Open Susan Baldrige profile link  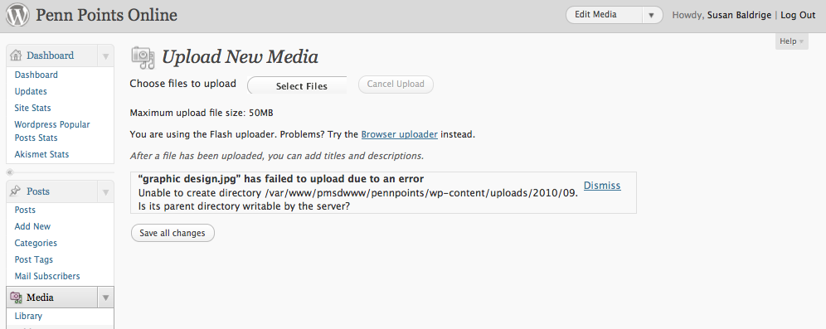739,15
